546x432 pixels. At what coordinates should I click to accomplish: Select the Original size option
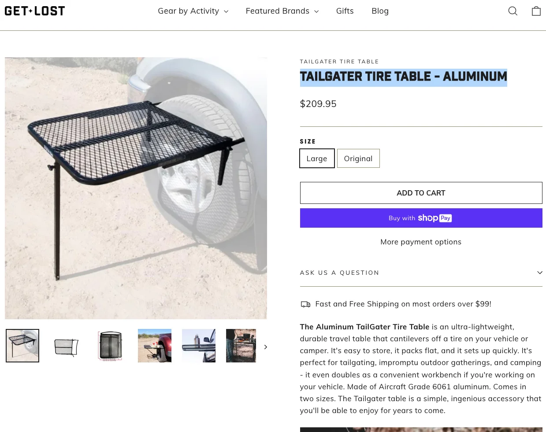pyautogui.click(x=358, y=159)
